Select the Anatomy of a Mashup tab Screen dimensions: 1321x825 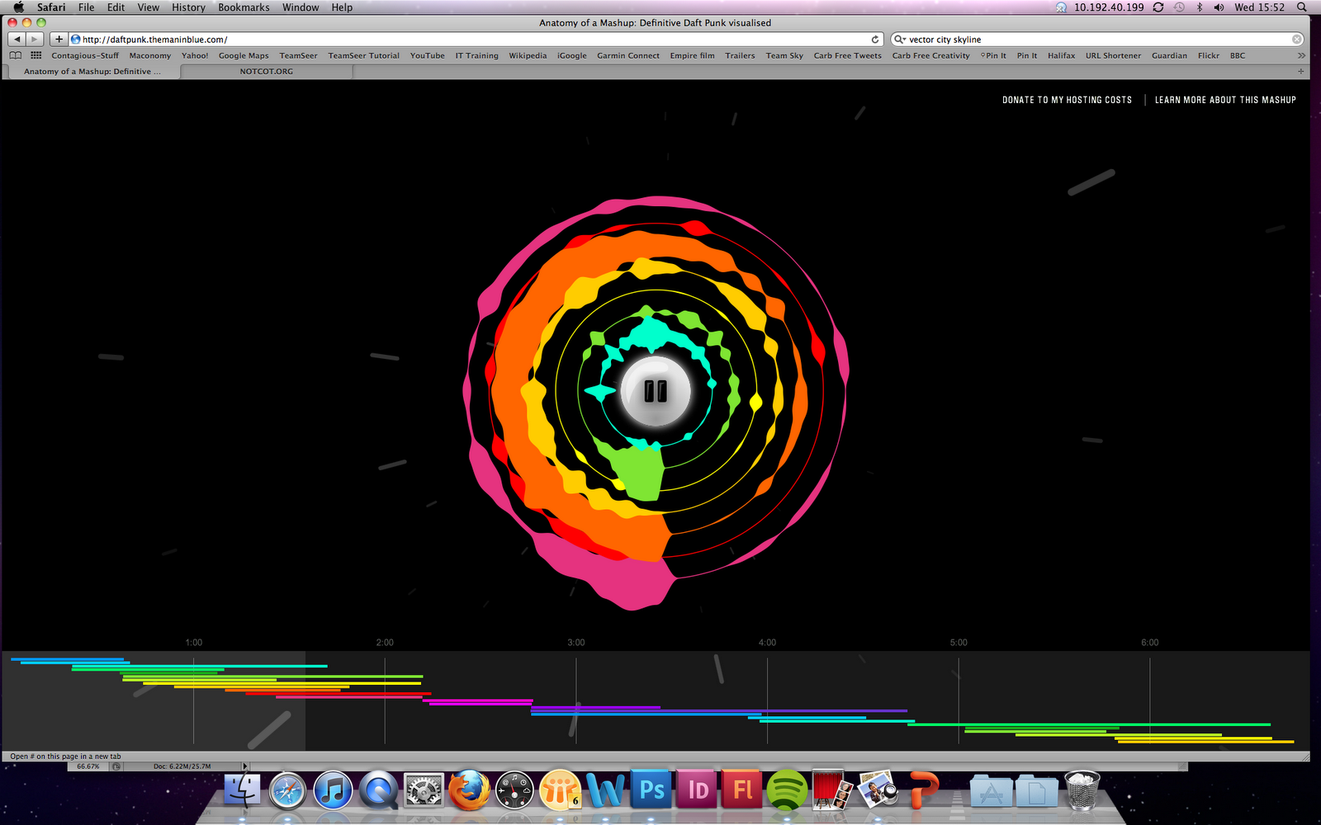pyautogui.click(x=92, y=72)
